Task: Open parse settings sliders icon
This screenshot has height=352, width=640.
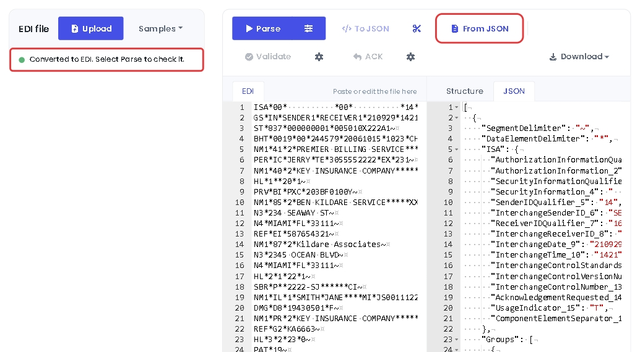Action: 309,28
